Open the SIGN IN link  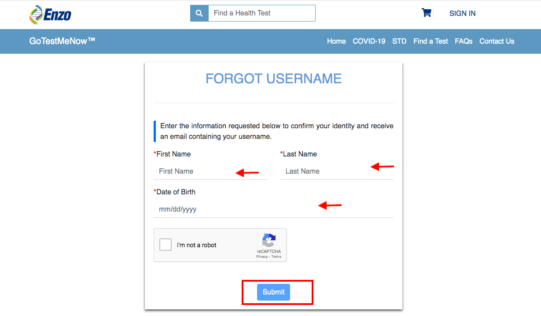pyautogui.click(x=462, y=13)
